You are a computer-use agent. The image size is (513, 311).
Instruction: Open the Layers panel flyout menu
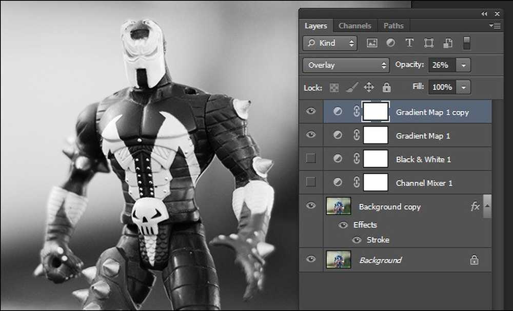495,26
